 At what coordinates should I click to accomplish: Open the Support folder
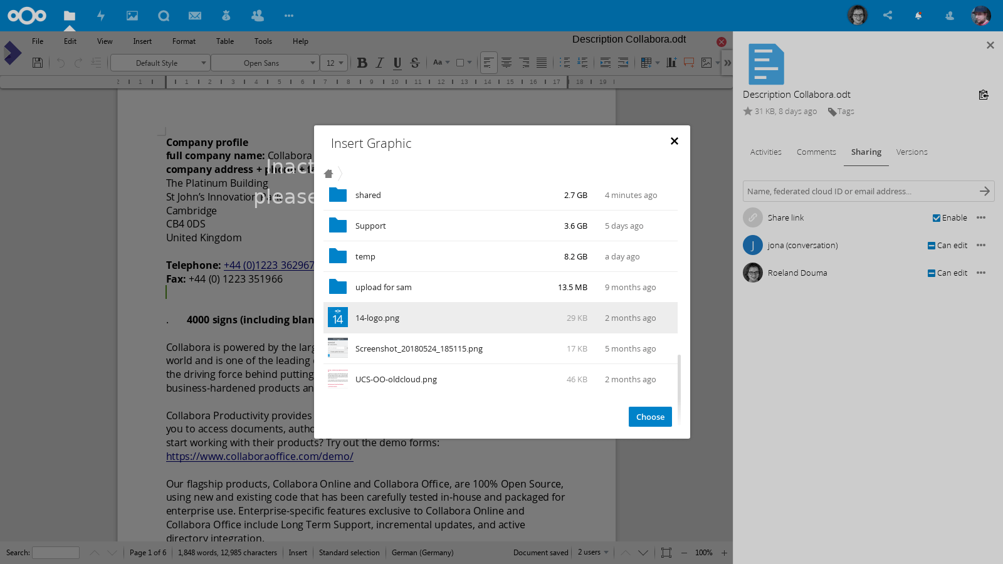click(500, 226)
